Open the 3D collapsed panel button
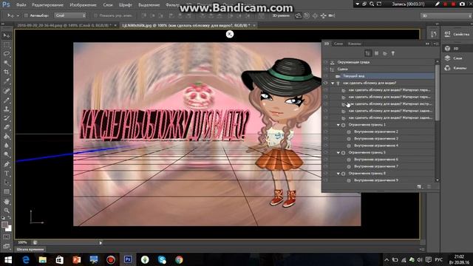Viewport: 473px width, 266px height. coord(457,48)
